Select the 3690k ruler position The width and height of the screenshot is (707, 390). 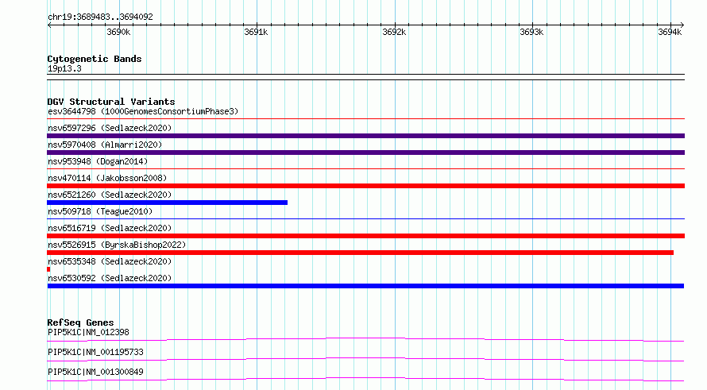click(118, 32)
